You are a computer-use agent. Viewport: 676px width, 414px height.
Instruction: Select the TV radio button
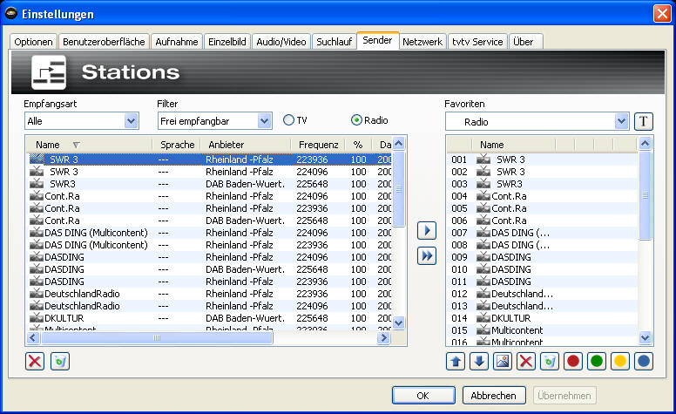point(289,120)
